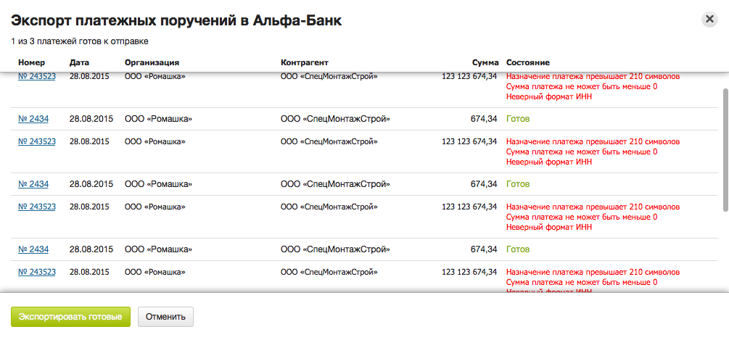Click the «Сумма» column header

(484, 62)
